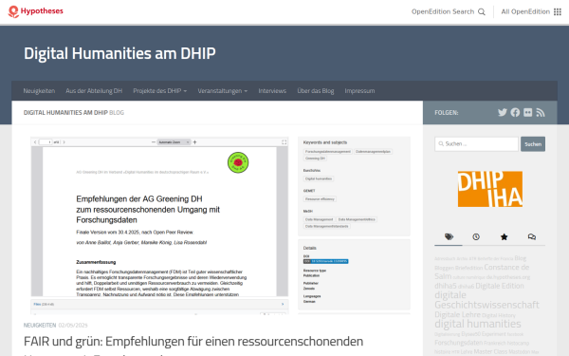Click the sidebar Suchen search field

(476, 144)
